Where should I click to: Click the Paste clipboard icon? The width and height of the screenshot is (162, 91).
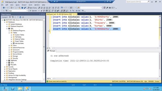click(x=58, y=8)
